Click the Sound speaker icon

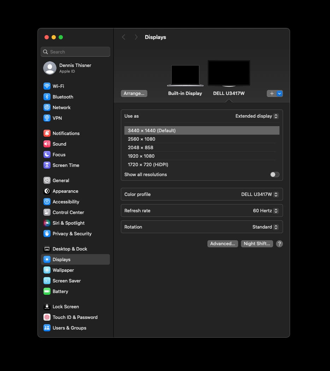point(47,144)
